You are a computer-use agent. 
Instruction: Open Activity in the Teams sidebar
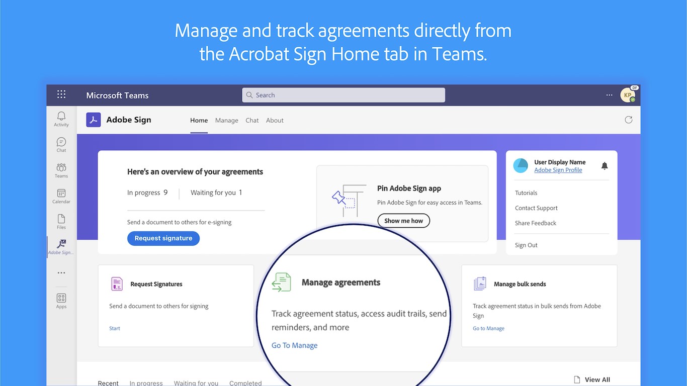(x=61, y=119)
